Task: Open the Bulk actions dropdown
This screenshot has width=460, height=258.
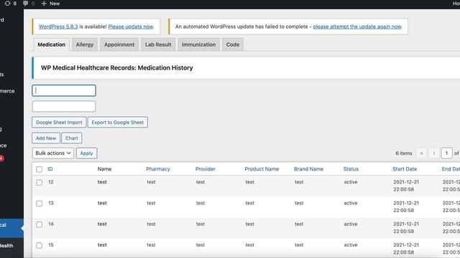Action: [53, 153]
